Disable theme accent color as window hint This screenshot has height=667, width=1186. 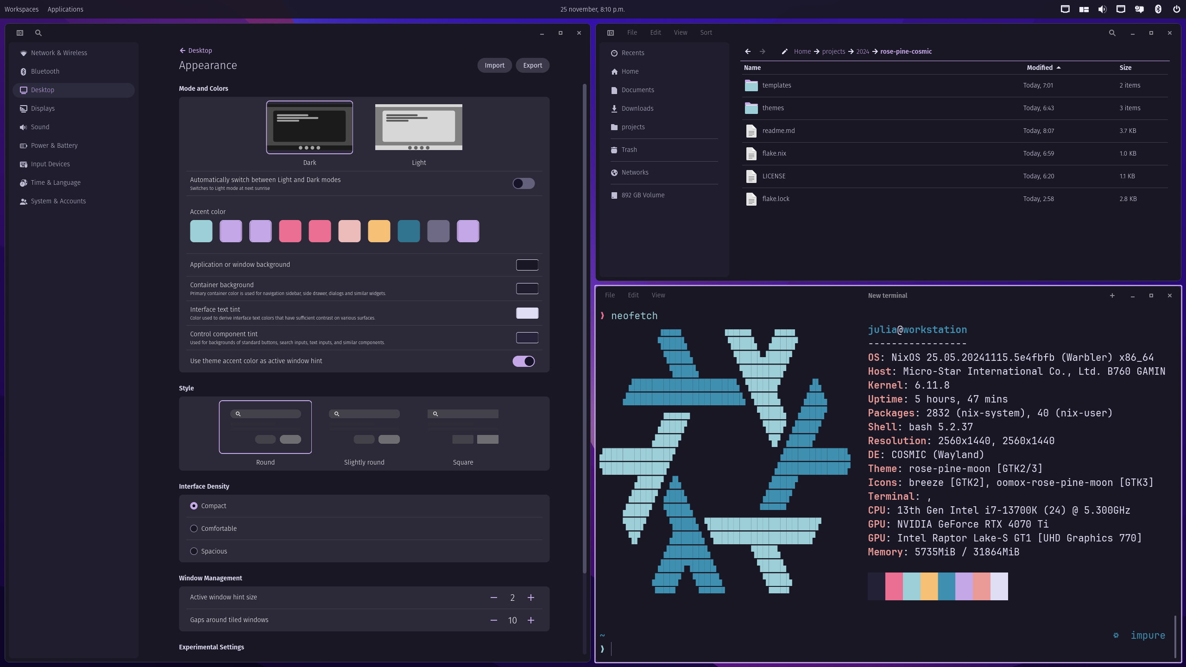pos(524,361)
